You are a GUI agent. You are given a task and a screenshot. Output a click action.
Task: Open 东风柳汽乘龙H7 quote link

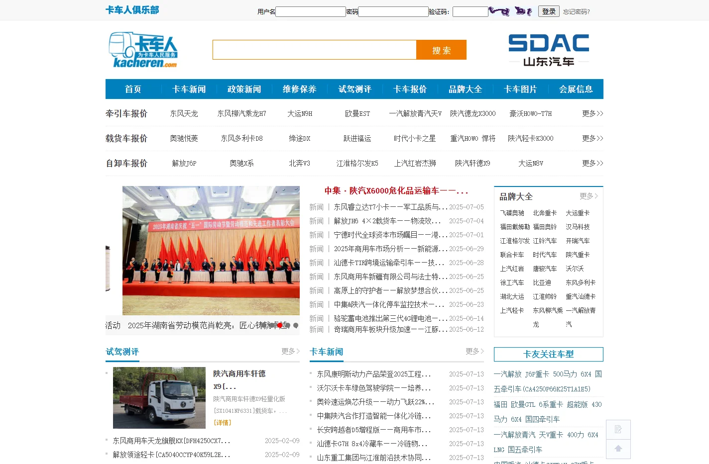pyautogui.click(x=242, y=113)
